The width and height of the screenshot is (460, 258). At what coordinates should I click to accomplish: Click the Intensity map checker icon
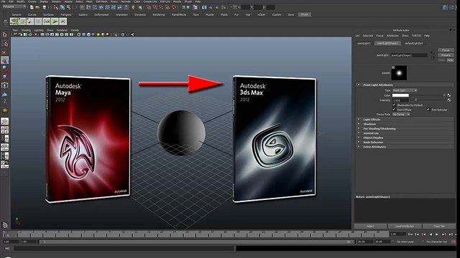pyautogui.click(x=448, y=100)
